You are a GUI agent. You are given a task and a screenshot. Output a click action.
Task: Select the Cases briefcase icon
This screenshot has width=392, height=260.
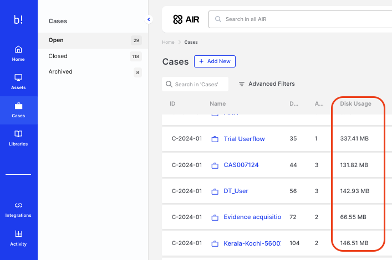point(18,106)
